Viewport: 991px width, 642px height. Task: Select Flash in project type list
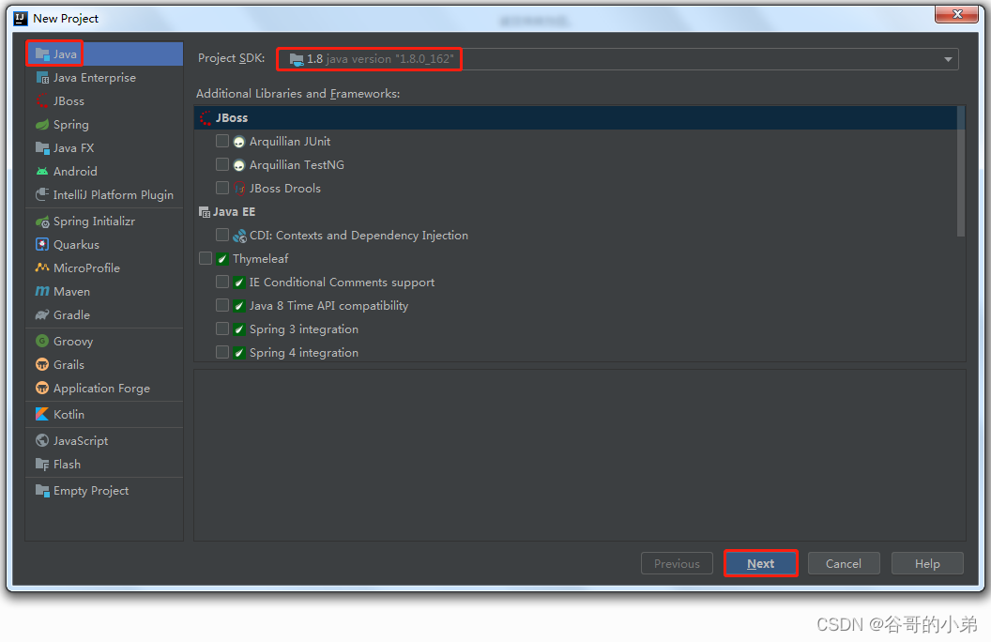click(104, 465)
